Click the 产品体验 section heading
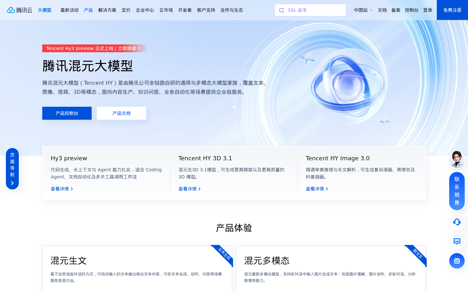 point(234,228)
